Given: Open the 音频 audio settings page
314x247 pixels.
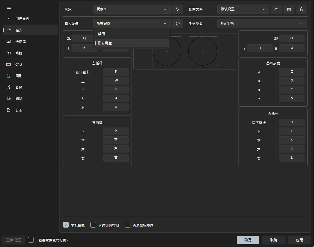Looking at the screenshot, I should (19, 87).
